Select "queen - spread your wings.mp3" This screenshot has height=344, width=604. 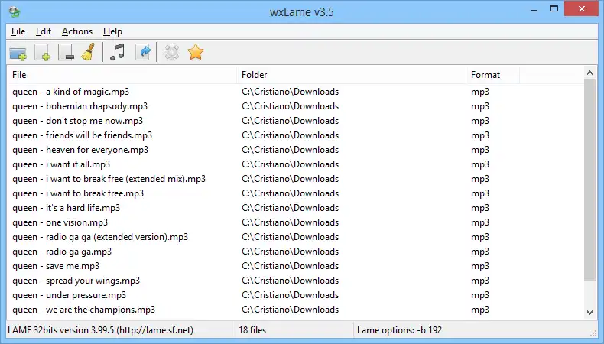(76, 281)
